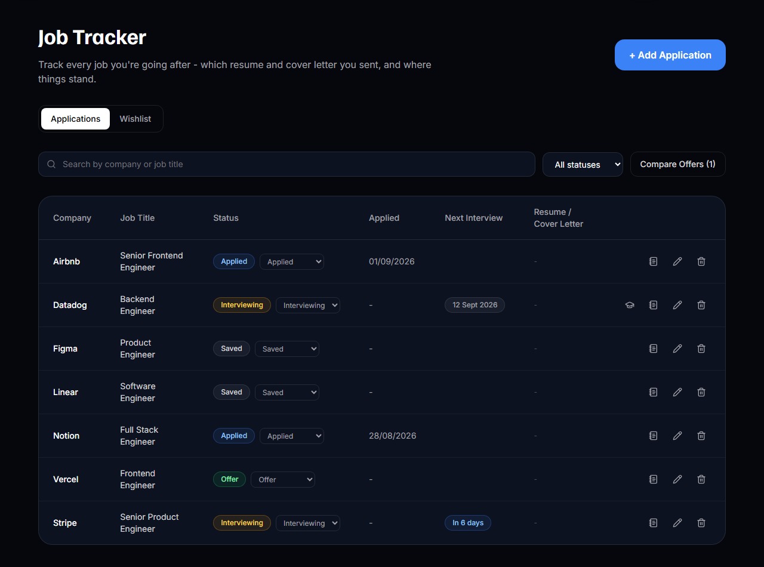Edit the Figma application
The image size is (764, 567).
point(677,349)
